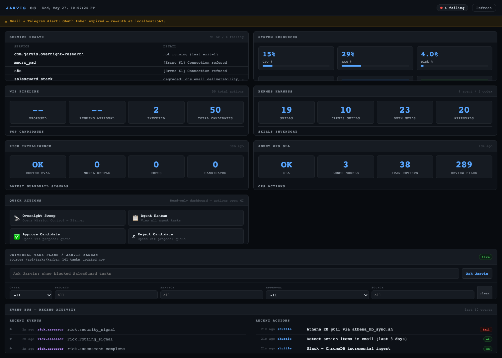Click the SLA OK tile
502x358 pixels.
(x=287, y=167)
